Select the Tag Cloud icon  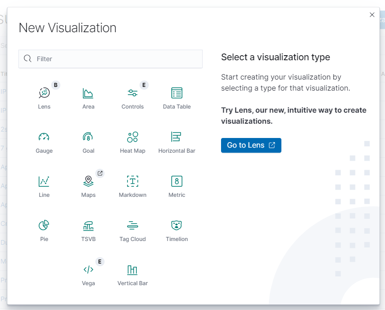coord(133,226)
